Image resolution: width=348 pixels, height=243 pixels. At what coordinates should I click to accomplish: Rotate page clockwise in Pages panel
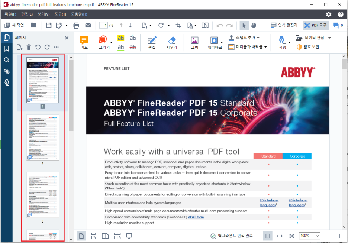tap(47, 47)
